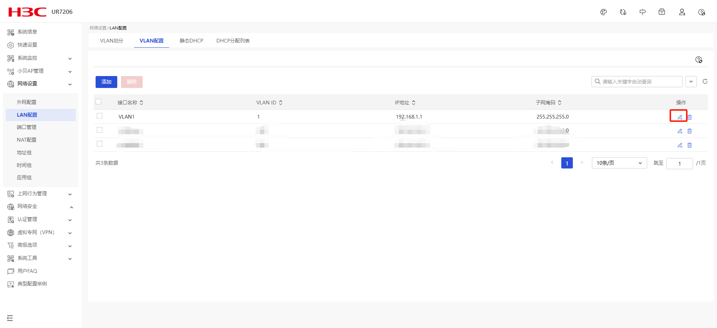The width and height of the screenshot is (717, 328).
Task: Open the theme palette icon in header
Action: click(x=603, y=12)
